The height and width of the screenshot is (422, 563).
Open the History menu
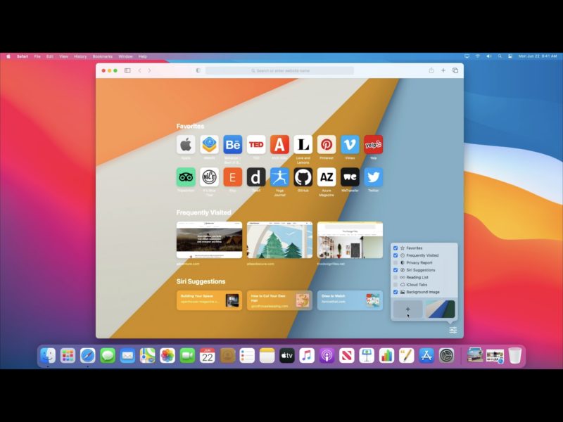pos(80,56)
